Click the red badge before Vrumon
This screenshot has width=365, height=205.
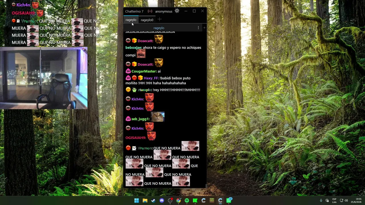pos(128,148)
